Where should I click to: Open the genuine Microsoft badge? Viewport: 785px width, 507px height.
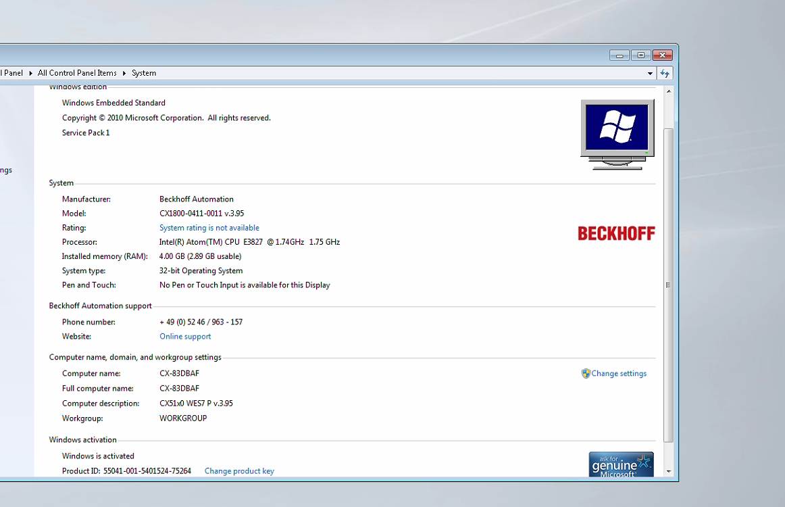621,464
